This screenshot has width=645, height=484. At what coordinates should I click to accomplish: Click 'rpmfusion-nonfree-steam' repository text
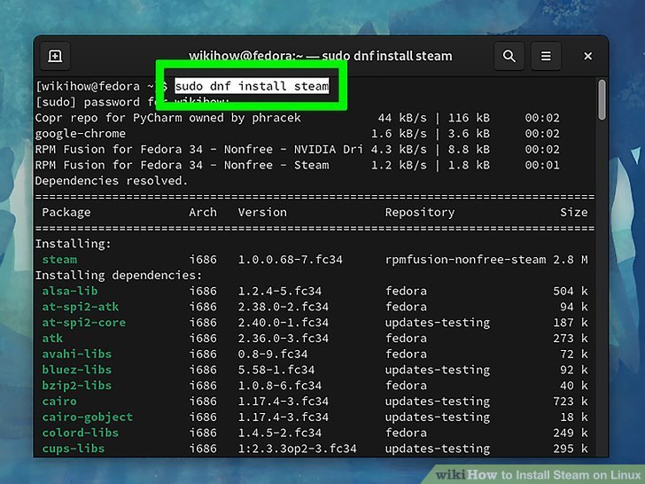465,260
